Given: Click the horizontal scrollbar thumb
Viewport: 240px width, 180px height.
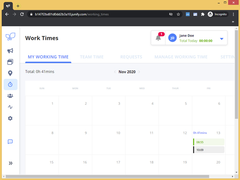Looking at the screenshot, I should [107, 176].
